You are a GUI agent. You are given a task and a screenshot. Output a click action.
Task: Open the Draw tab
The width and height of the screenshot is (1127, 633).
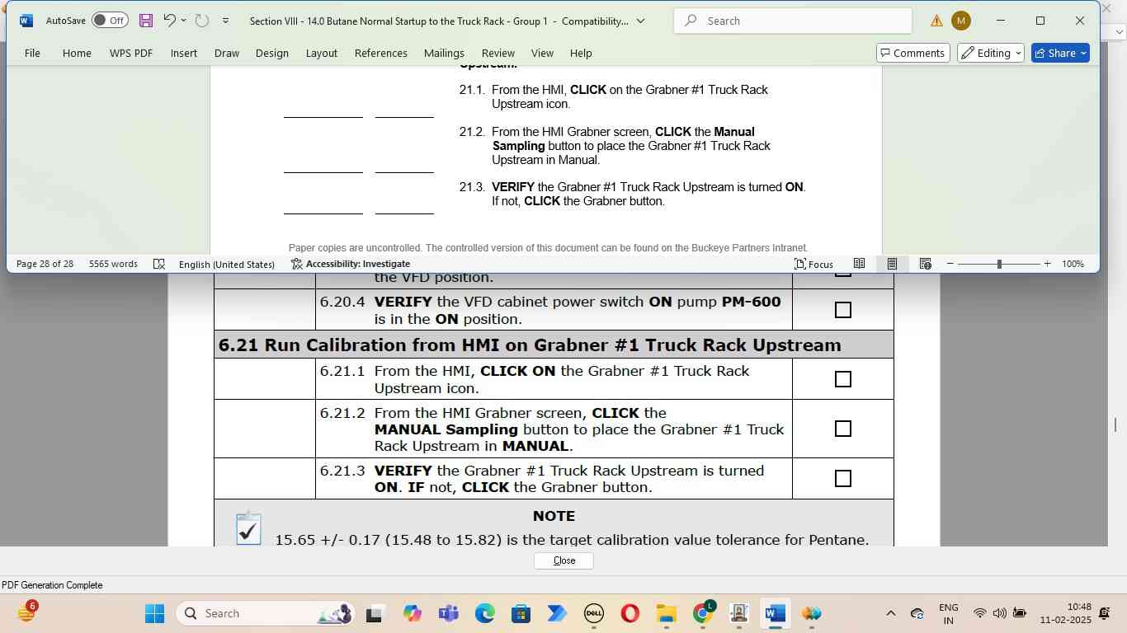click(227, 53)
